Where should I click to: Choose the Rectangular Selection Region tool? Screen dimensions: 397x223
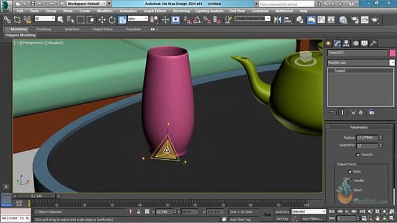[81, 20]
